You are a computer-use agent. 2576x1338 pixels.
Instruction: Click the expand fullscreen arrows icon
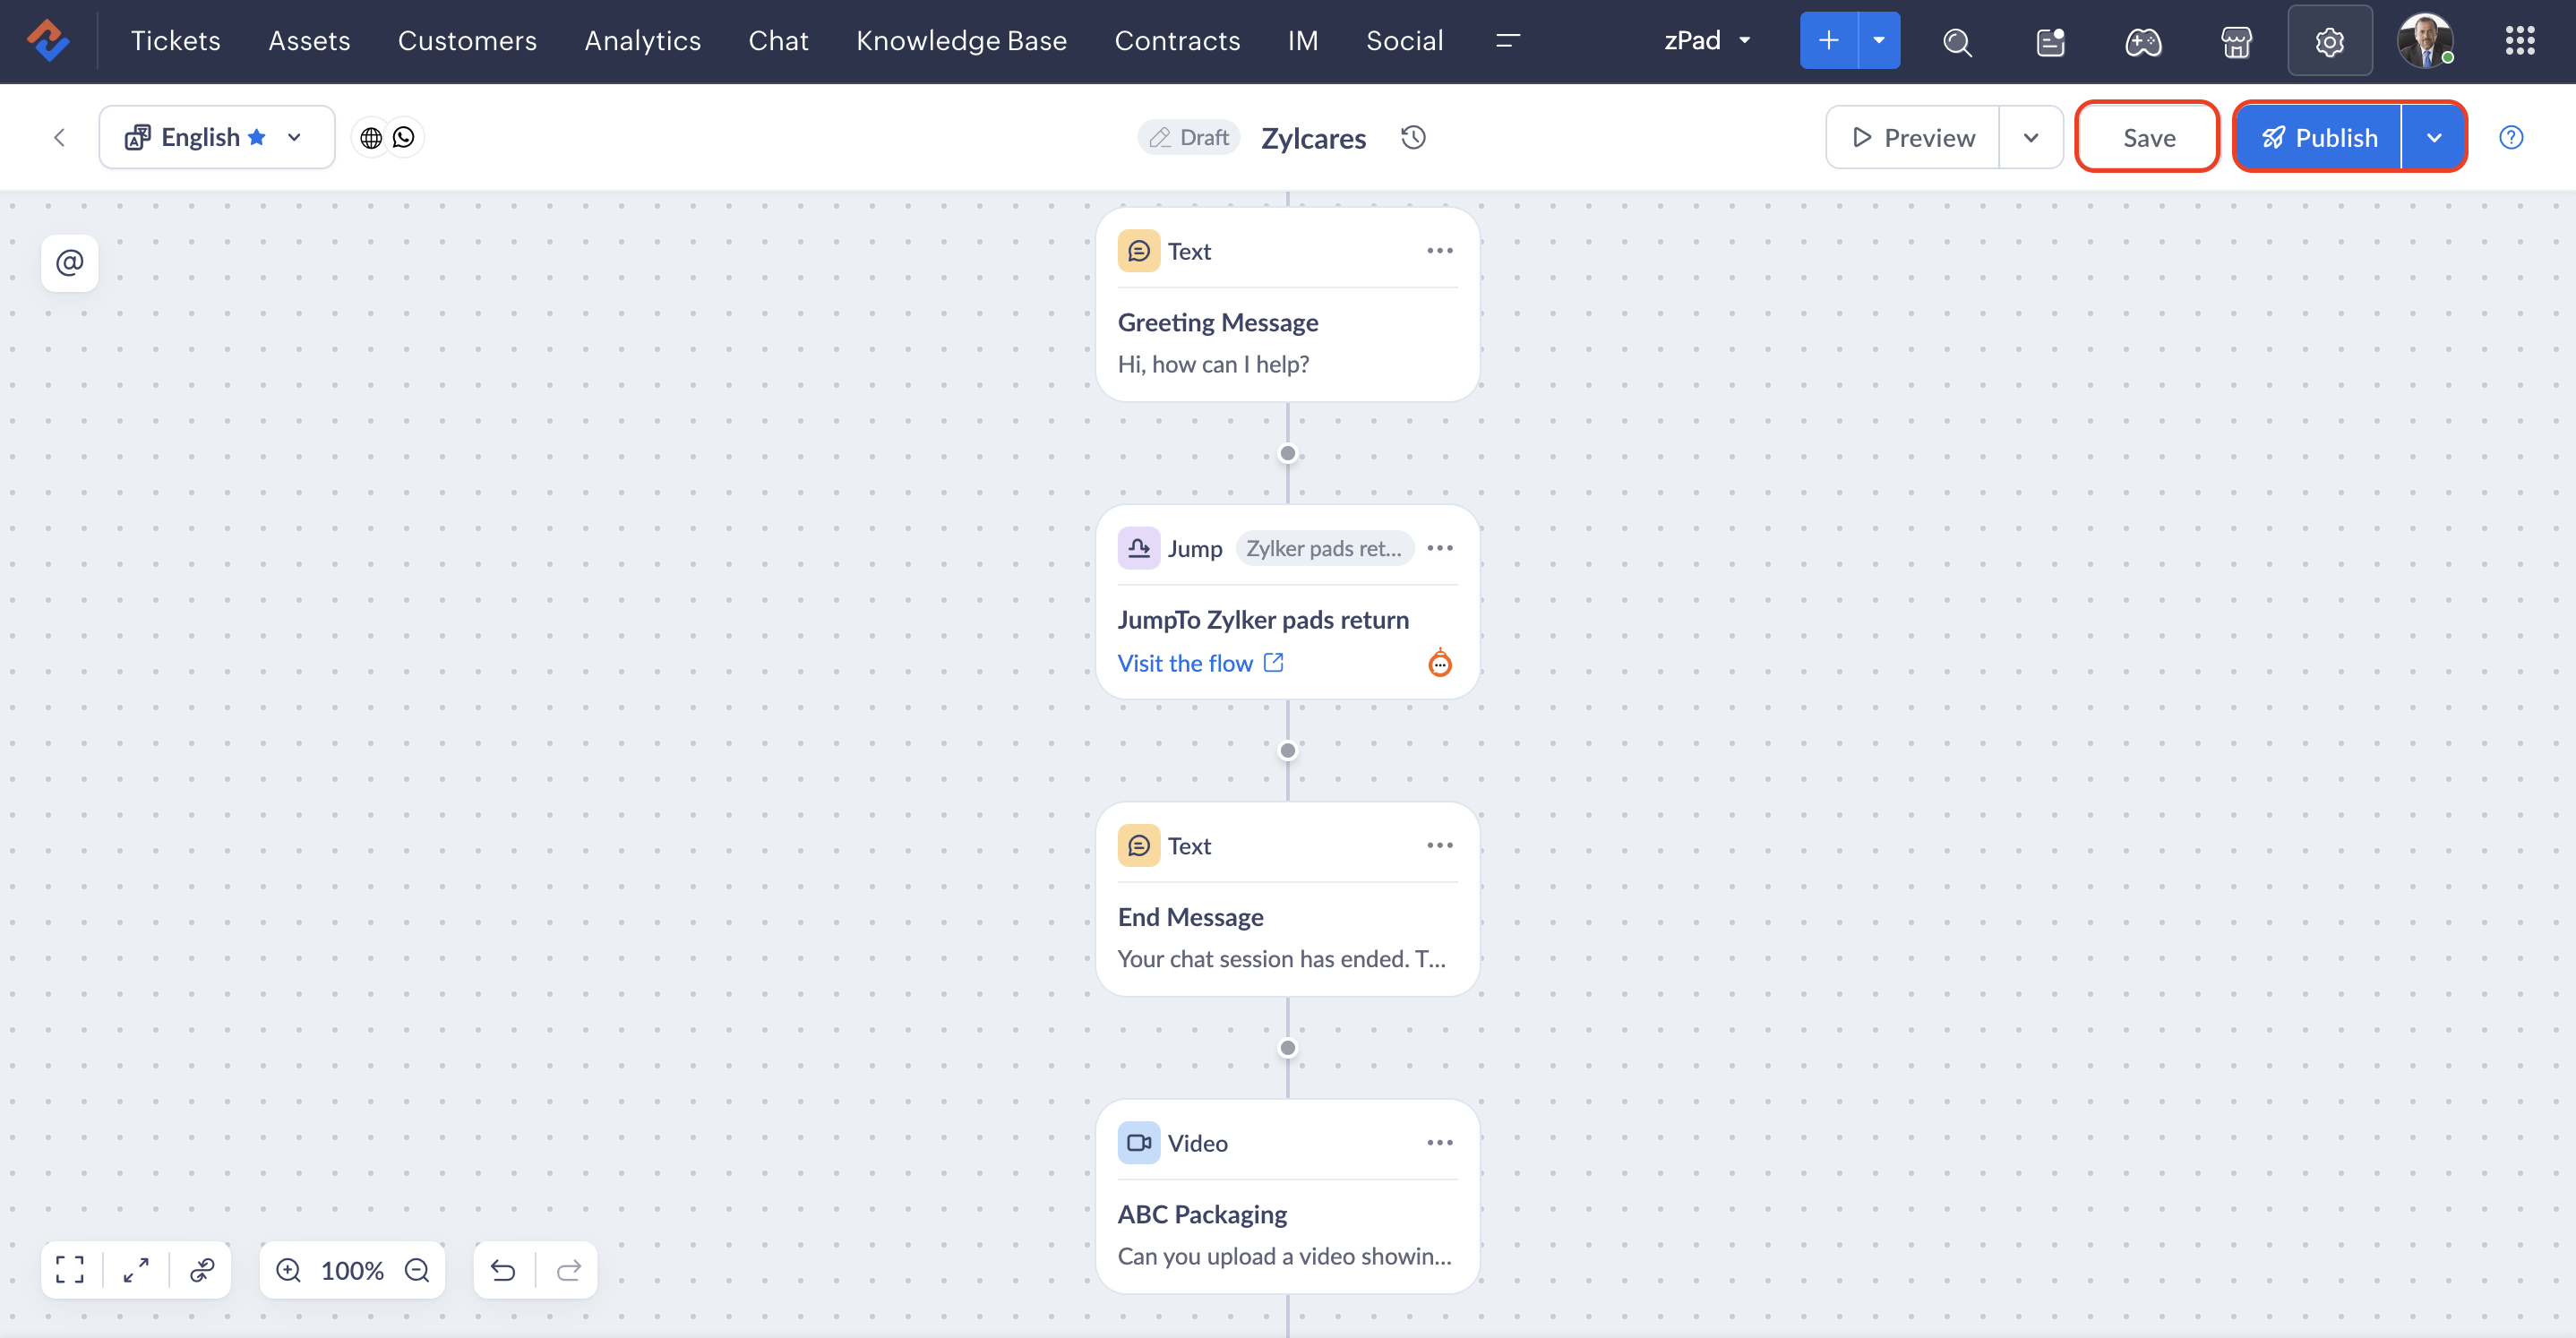[136, 1269]
